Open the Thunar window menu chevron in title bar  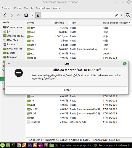[4, 2]
